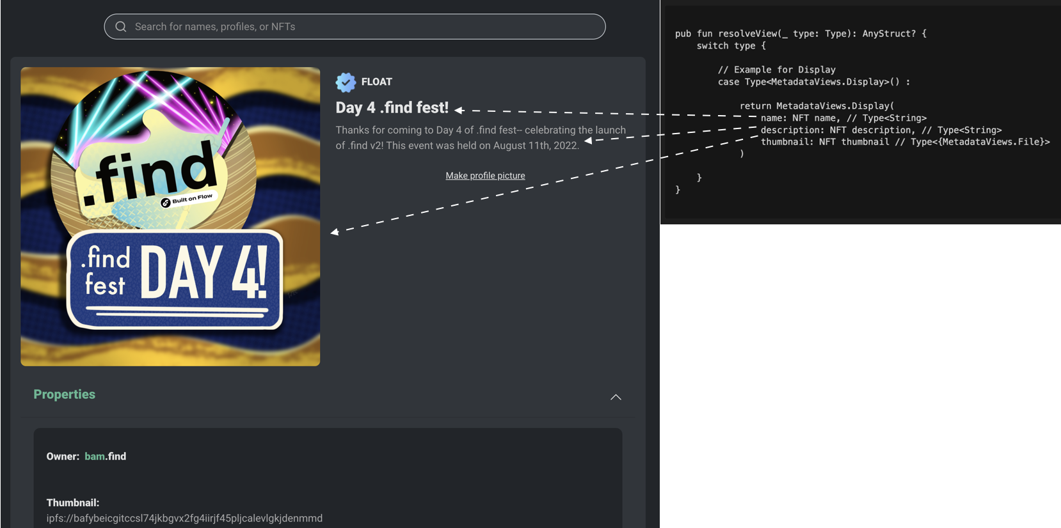Click the 'description: NFT description' code line

881,130
